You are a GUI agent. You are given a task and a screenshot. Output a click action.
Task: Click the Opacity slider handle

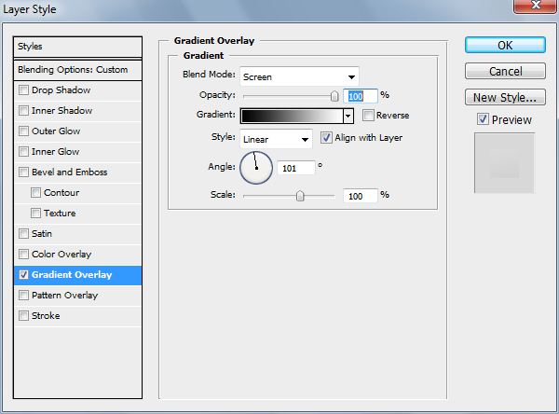334,96
